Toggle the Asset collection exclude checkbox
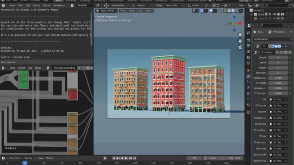This screenshot has height=165, width=294. pos(266,18)
